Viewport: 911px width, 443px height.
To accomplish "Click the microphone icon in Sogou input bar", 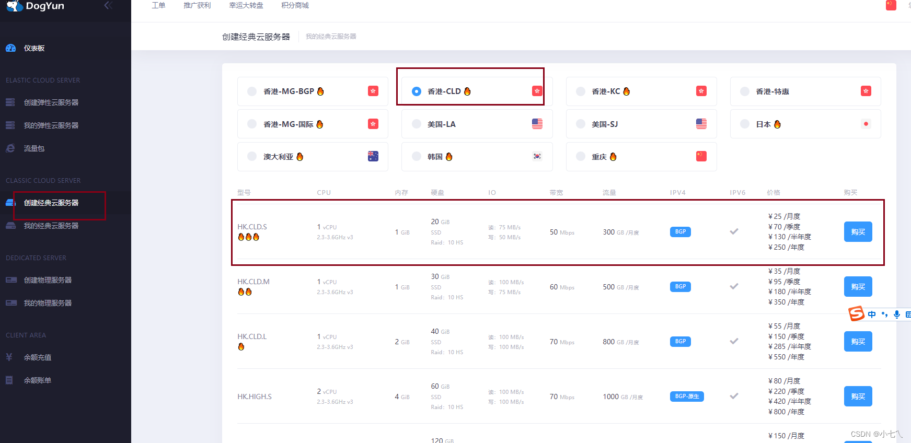I will [897, 314].
